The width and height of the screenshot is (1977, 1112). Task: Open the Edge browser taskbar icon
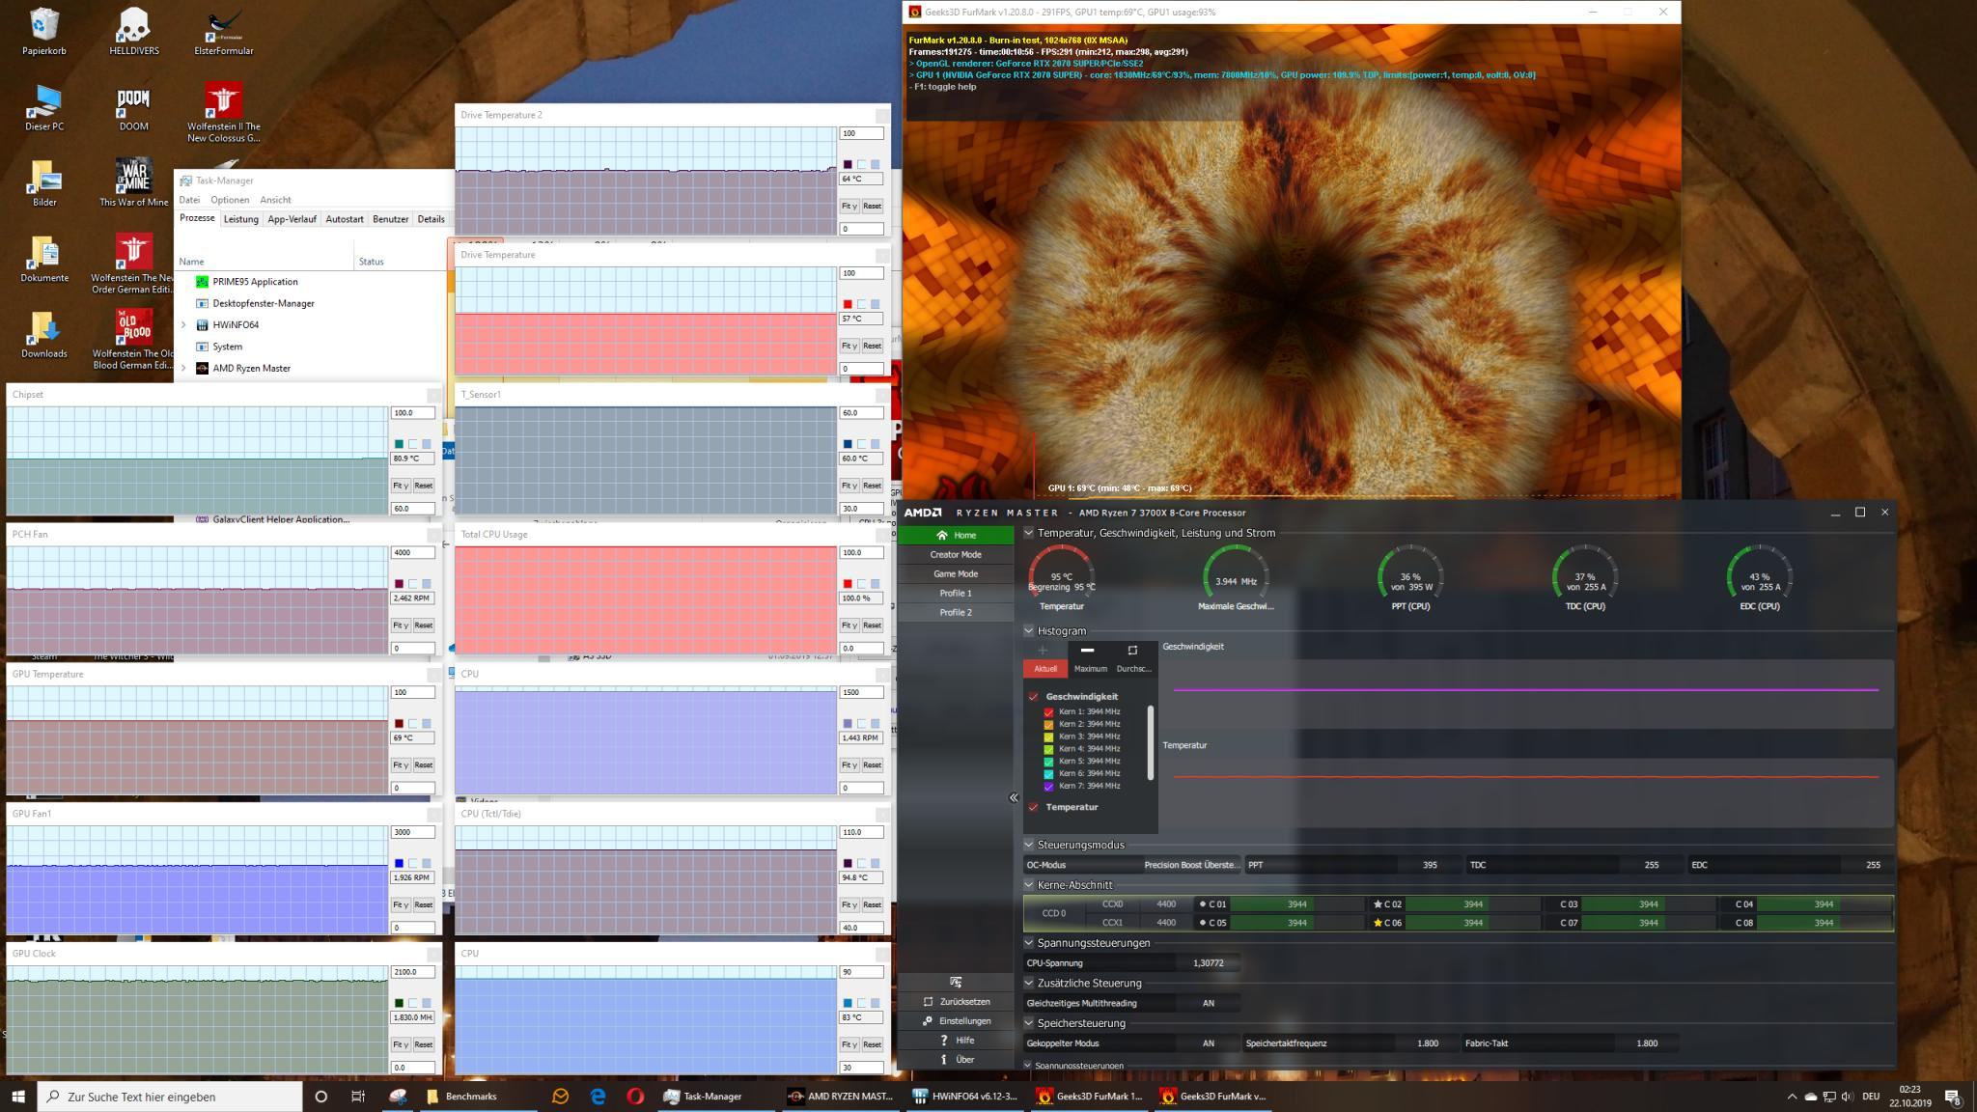coord(598,1097)
